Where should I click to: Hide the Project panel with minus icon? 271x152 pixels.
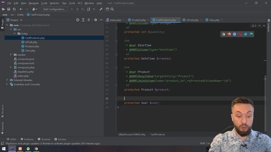point(101,20)
